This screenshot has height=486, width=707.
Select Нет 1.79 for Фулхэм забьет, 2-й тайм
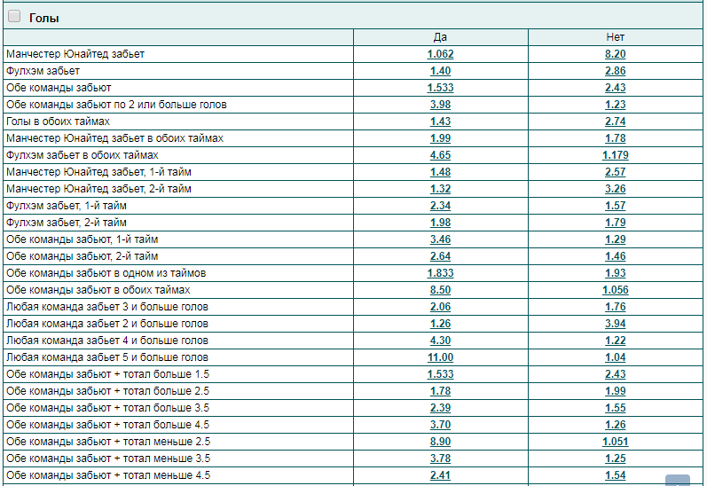tap(615, 223)
